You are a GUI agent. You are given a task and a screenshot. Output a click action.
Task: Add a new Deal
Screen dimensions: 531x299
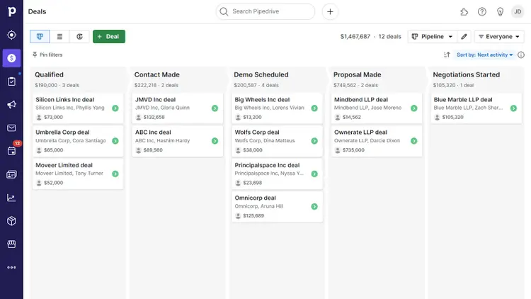pos(109,36)
